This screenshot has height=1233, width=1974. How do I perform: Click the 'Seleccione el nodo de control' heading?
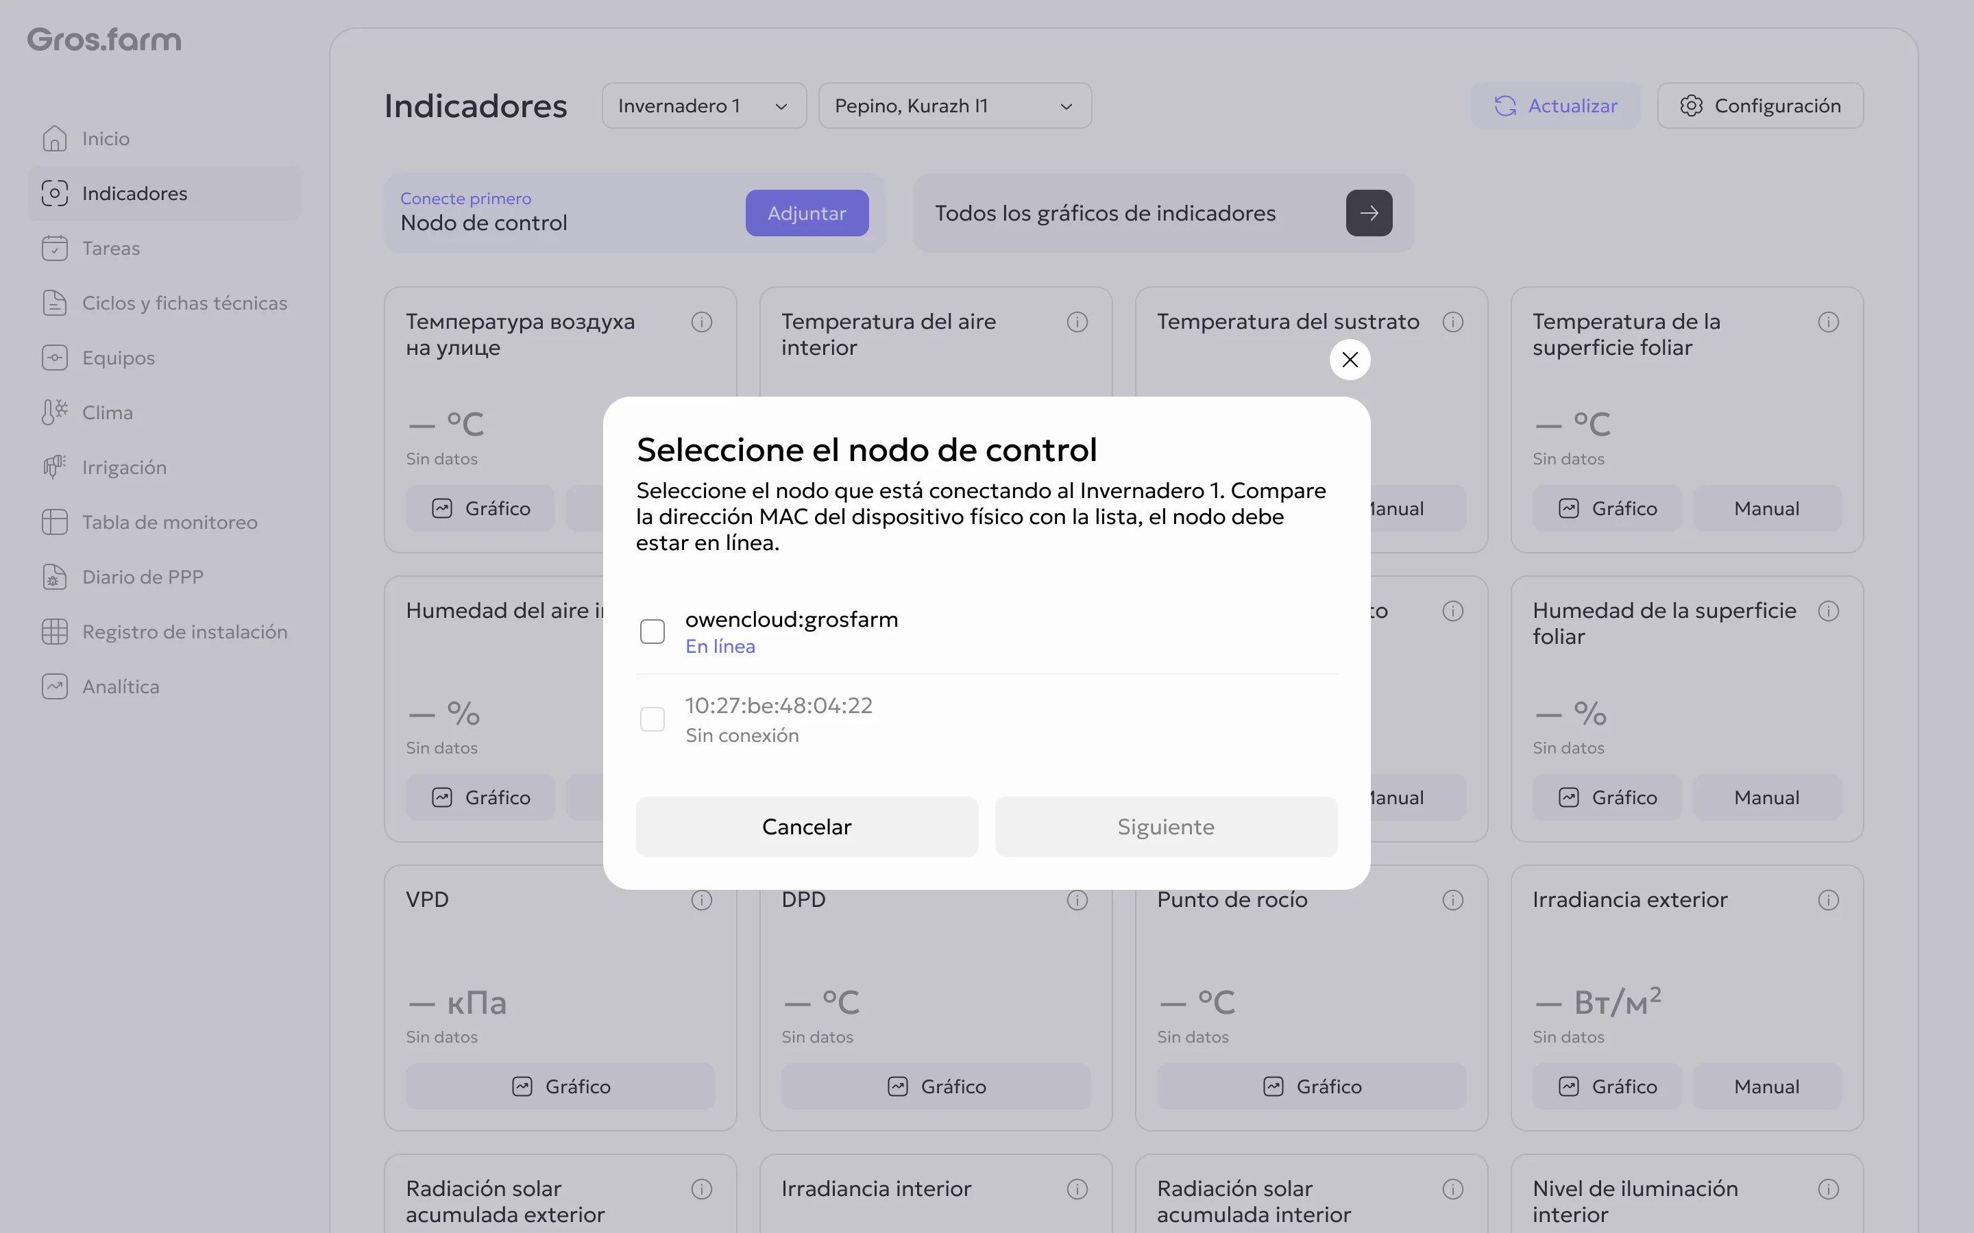[x=866, y=449]
